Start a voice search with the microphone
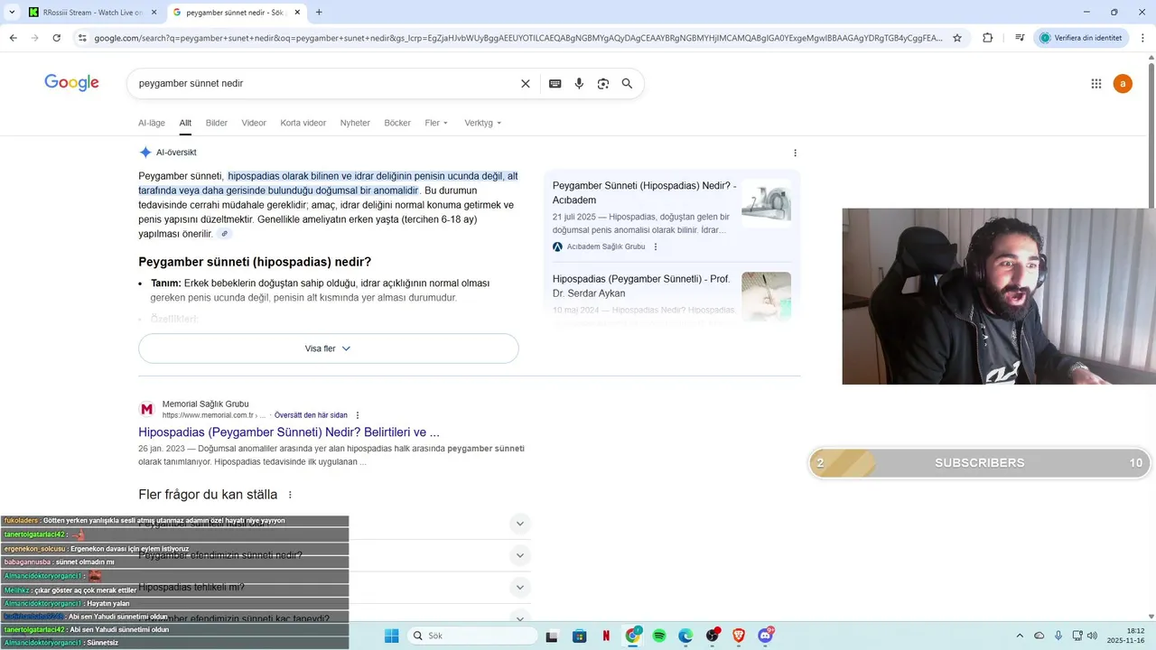Image resolution: width=1156 pixels, height=650 pixels. (579, 83)
